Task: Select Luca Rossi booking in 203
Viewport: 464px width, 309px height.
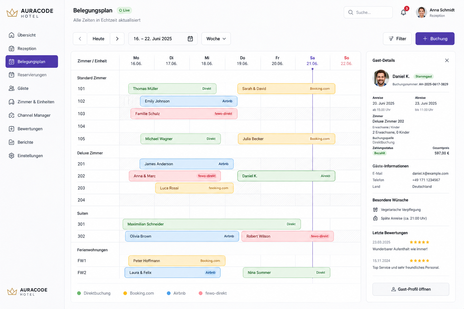Action: point(195,188)
